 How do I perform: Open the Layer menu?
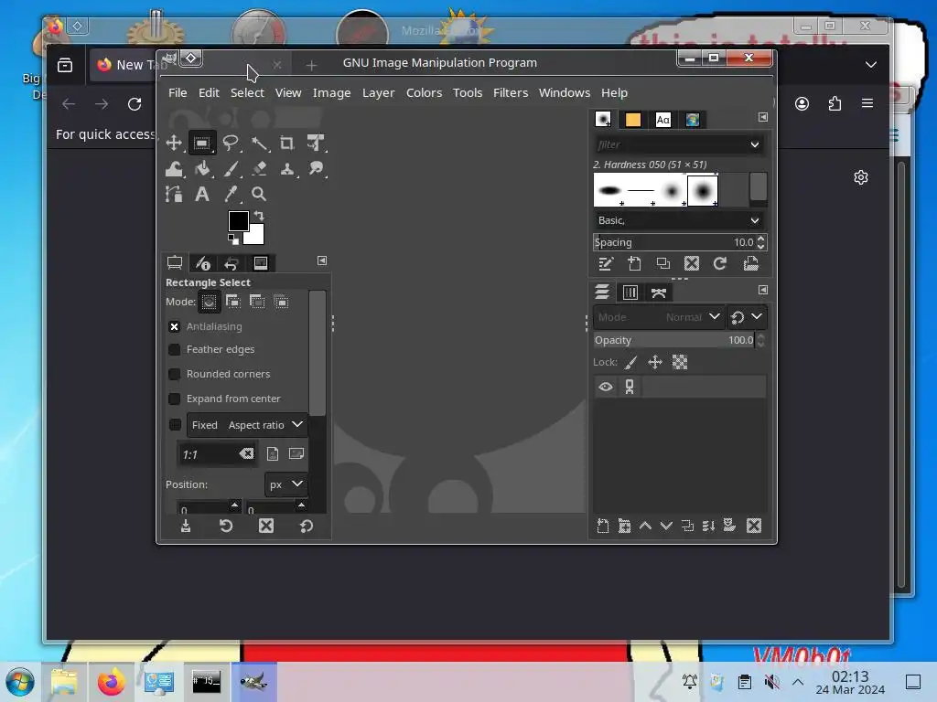coord(378,92)
